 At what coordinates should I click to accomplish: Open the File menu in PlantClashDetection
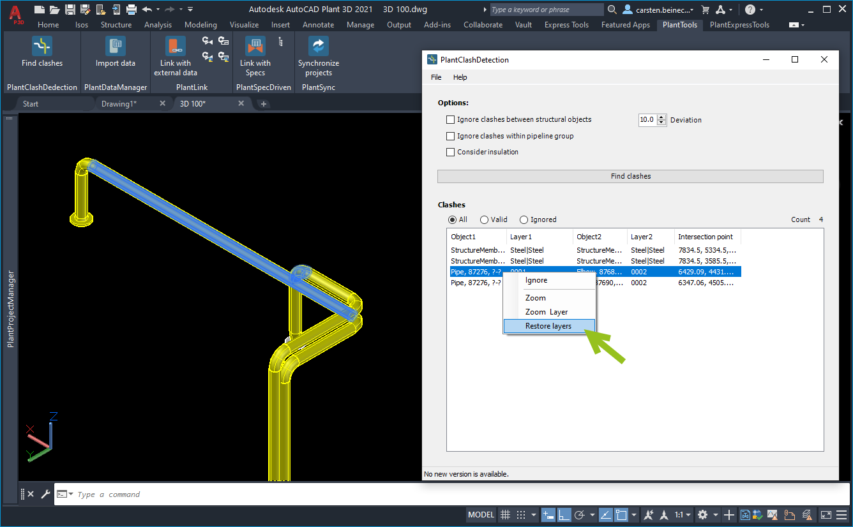point(436,77)
